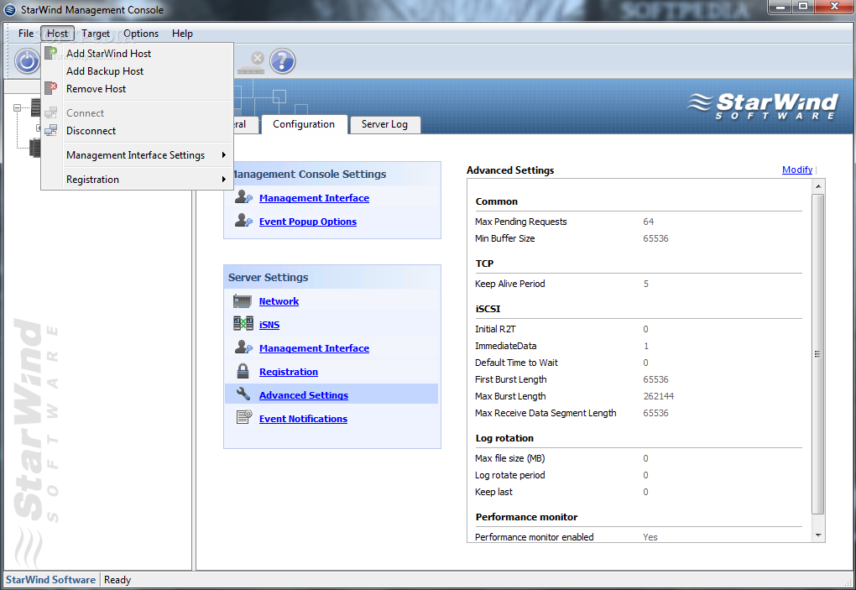
Task: Click the Registration padlock icon
Action: pos(243,371)
